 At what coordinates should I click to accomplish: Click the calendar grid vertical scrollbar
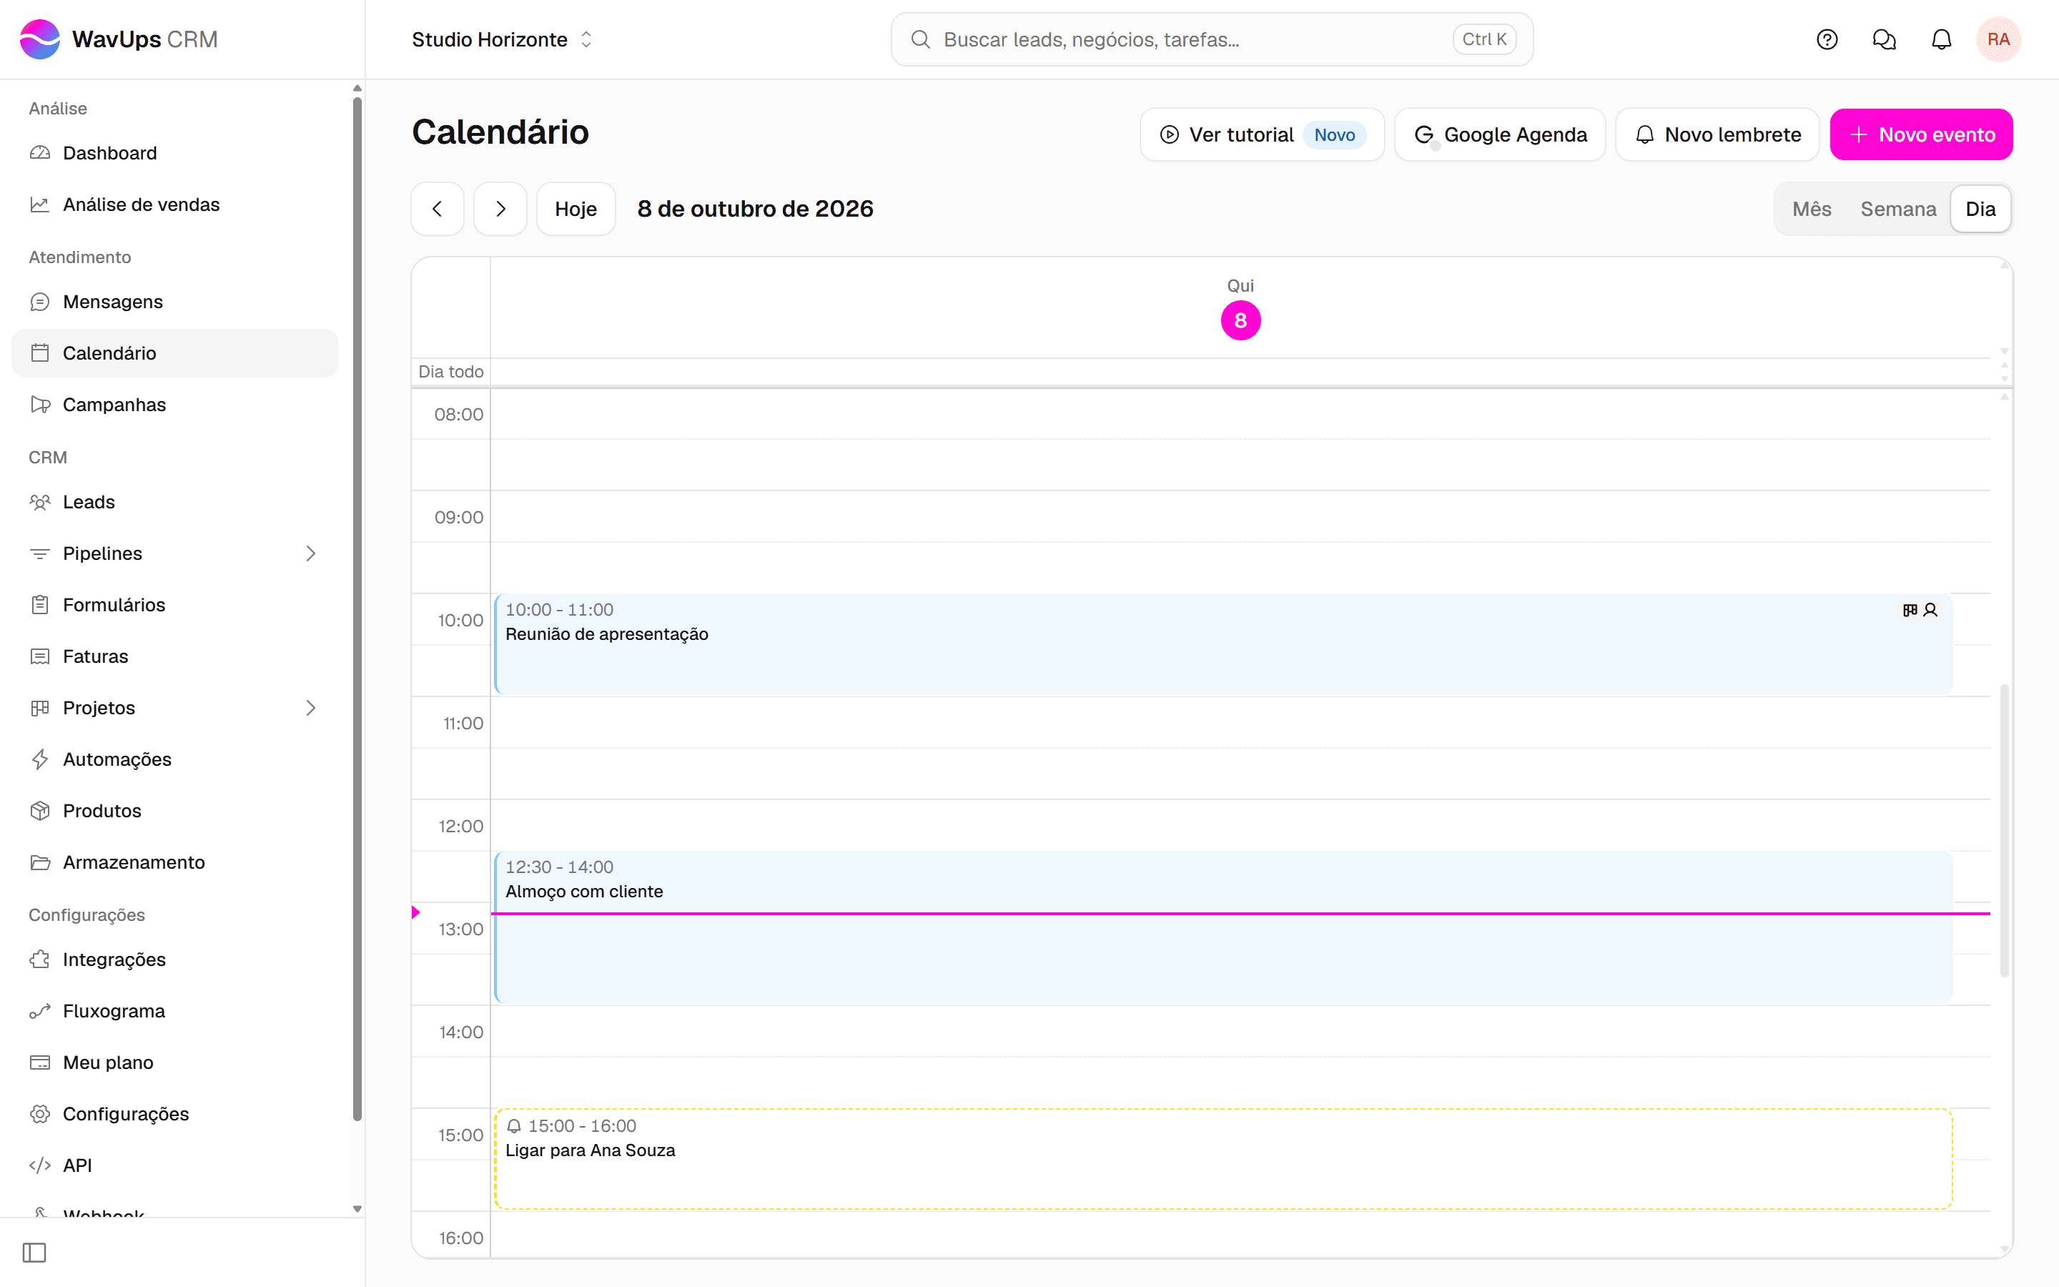2005,830
